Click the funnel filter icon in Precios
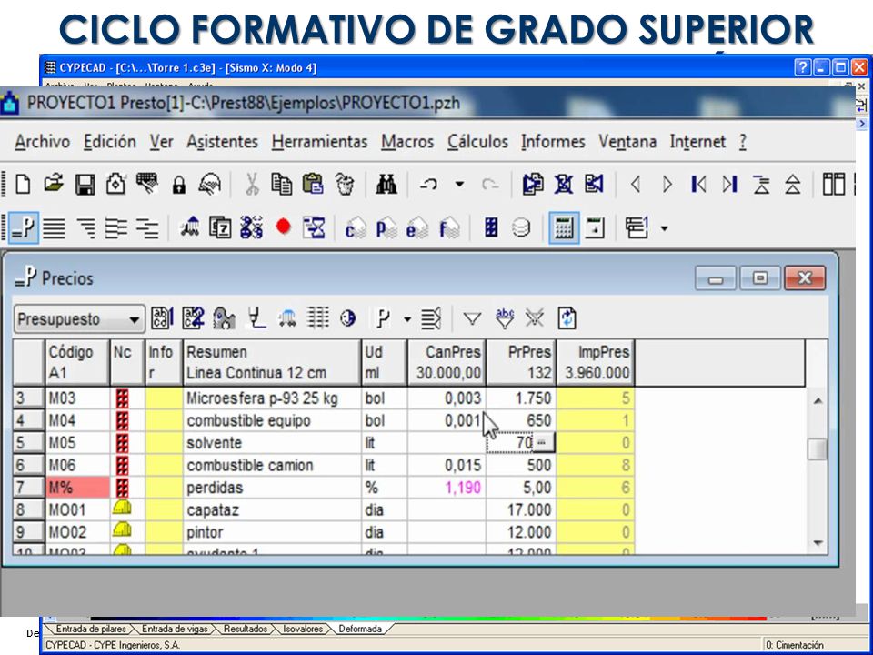 (472, 319)
